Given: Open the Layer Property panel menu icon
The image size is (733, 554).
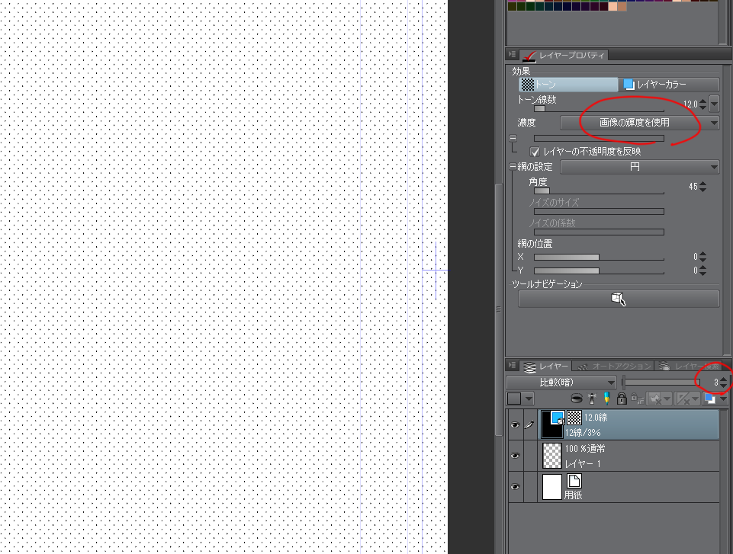Looking at the screenshot, I should coord(513,55).
